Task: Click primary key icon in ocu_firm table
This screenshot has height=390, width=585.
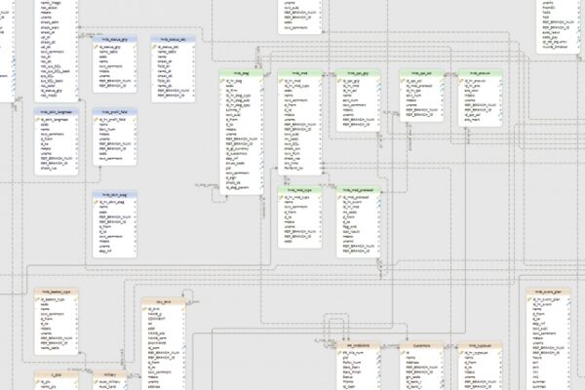Action: (145, 309)
